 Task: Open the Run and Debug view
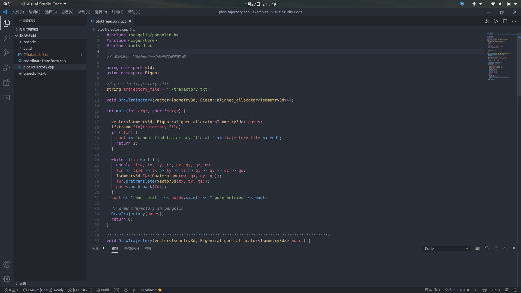[7, 68]
